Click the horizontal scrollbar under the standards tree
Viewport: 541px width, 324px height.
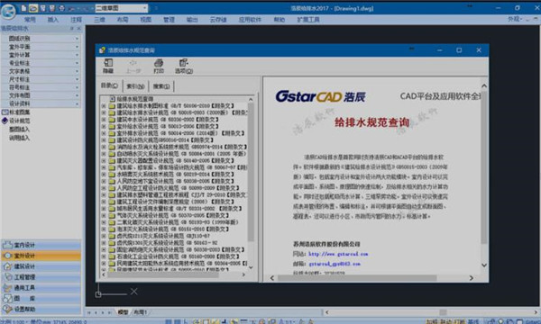coord(163,274)
